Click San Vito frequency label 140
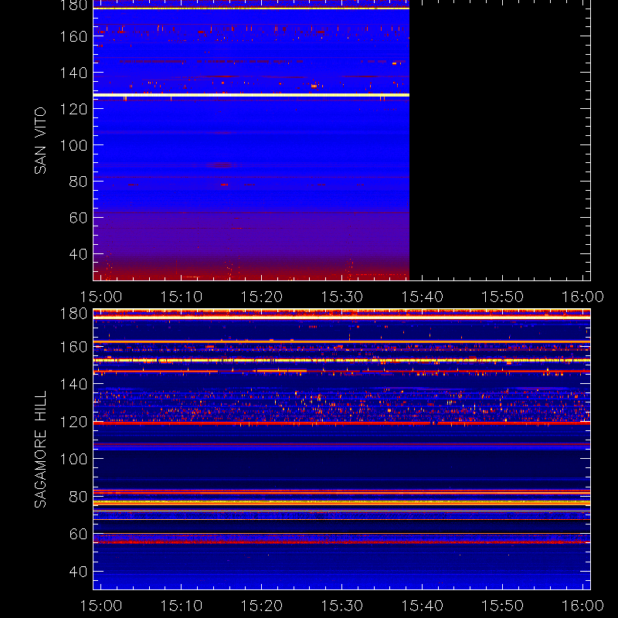 73,73
